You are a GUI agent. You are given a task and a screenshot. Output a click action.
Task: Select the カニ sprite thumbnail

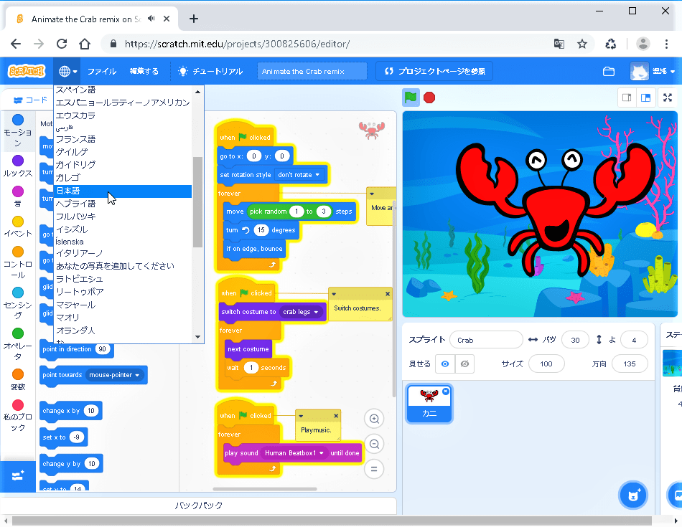(429, 404)
